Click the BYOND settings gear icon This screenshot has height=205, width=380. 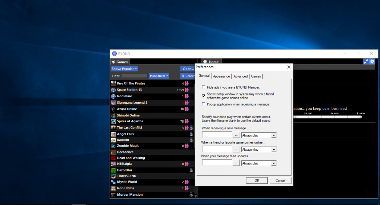click(x=372, y=62)
